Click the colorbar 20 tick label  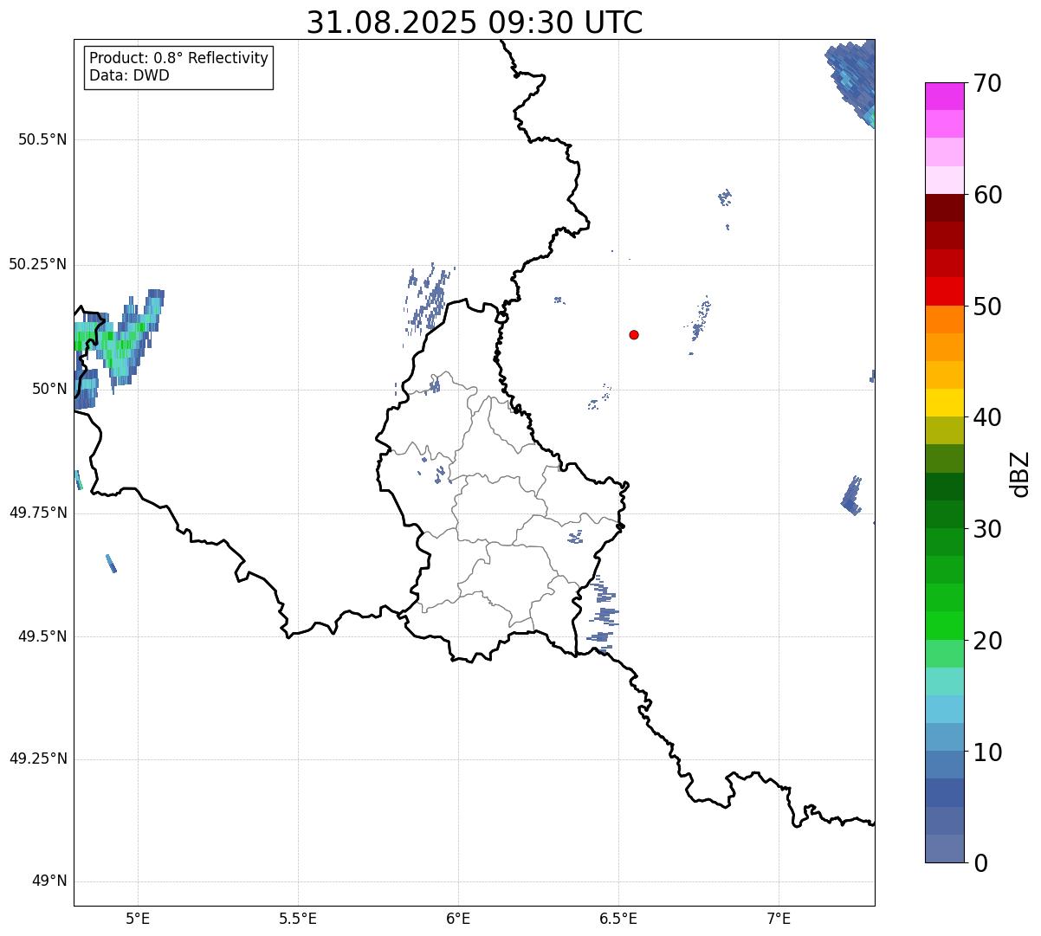tap(986, 641)
